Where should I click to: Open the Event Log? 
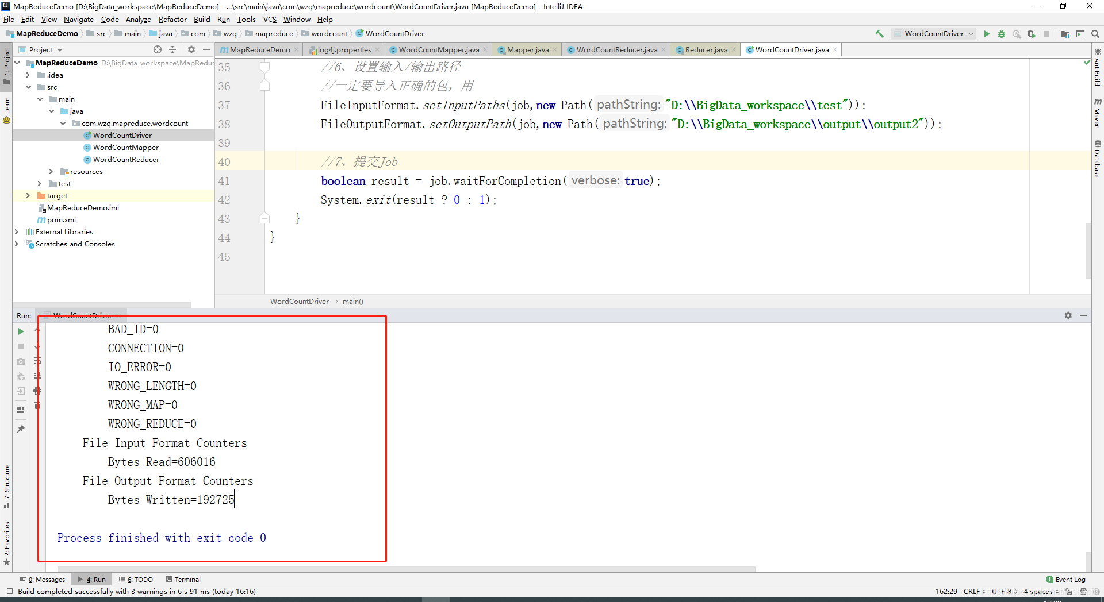click(1065, 580)
